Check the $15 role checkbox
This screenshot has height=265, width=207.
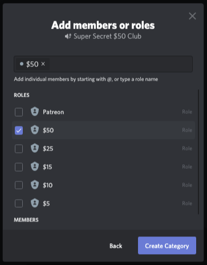(x=19, y=167)
